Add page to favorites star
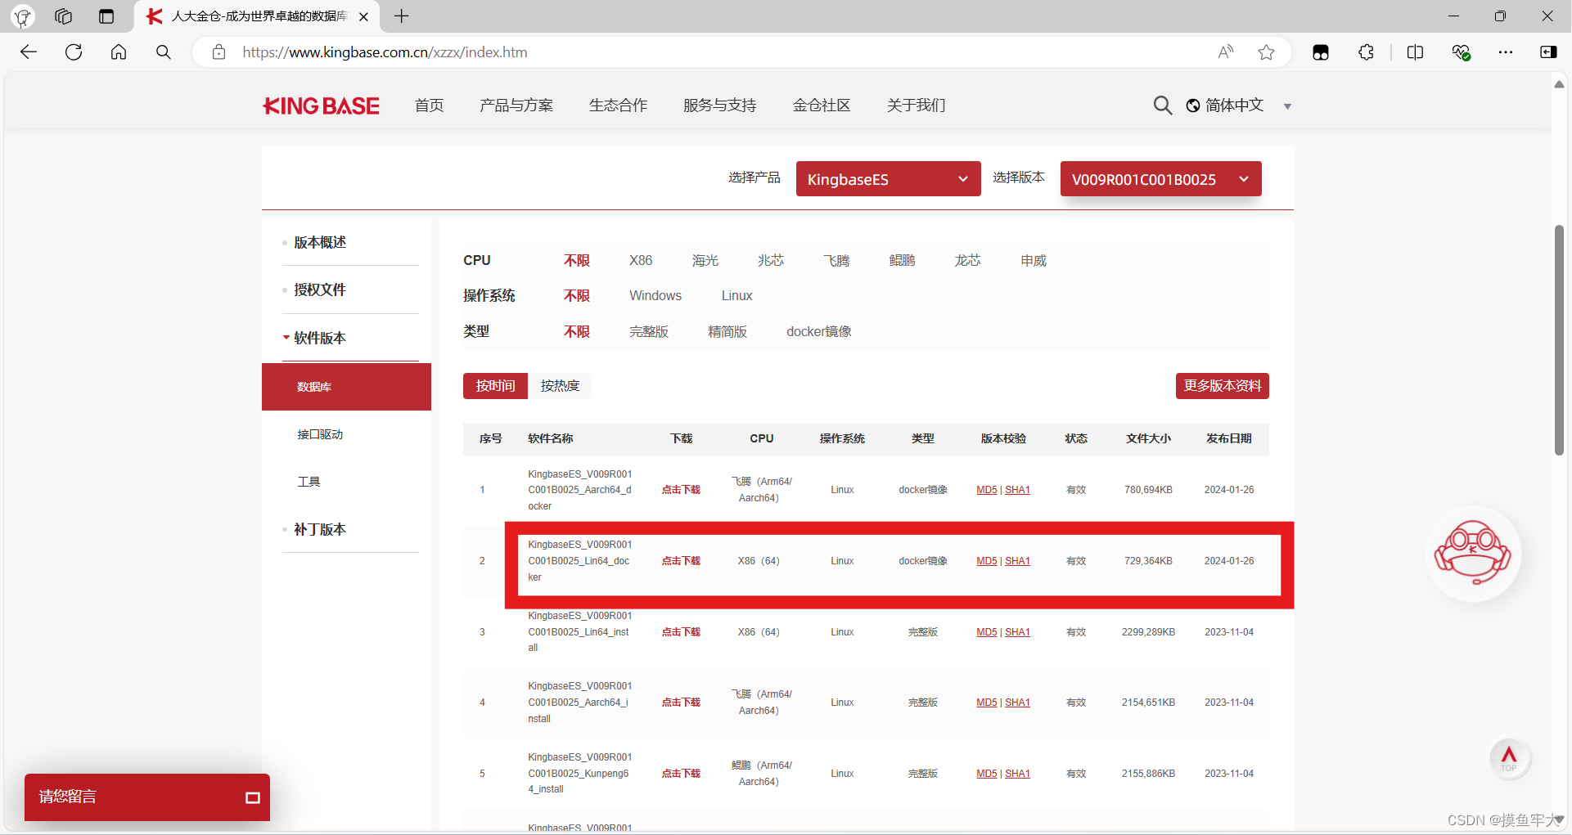Screen dimensions: 1572x835 click(1267, 52)
